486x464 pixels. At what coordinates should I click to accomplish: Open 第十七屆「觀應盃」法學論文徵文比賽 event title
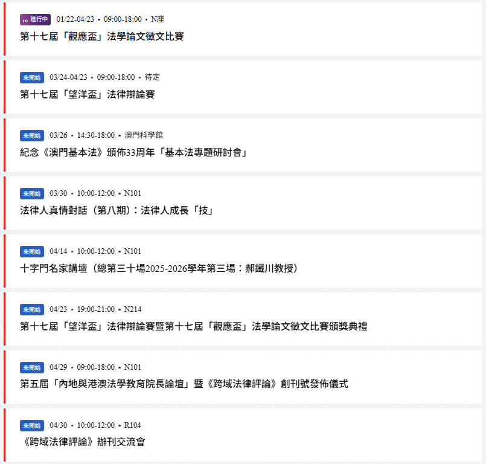[102, 36]
